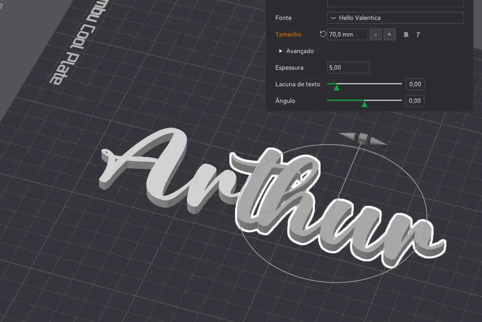Increase font size with the plus button
Image resolution: width=482 pixels, height=322 pixels.
tap(389, 34)
